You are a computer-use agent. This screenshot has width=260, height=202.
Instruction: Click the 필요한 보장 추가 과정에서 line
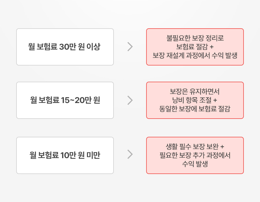pos(195,156)
